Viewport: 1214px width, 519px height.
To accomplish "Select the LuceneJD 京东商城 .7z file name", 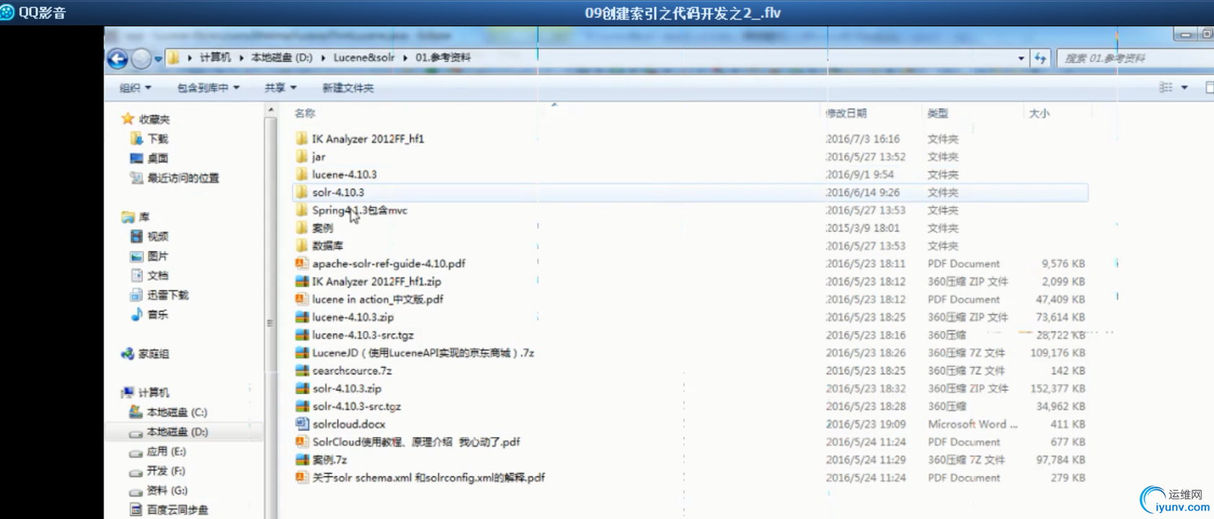I will (423, 352).
